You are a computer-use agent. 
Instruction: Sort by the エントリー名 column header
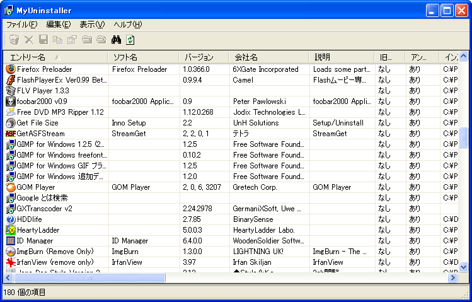(55, 57)
